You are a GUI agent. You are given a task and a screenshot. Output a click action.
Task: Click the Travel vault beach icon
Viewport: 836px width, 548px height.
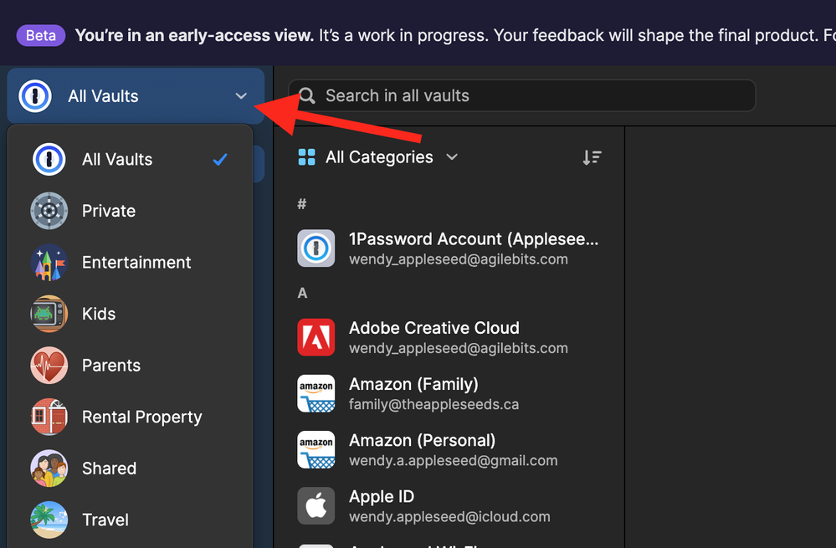(49, 520)
